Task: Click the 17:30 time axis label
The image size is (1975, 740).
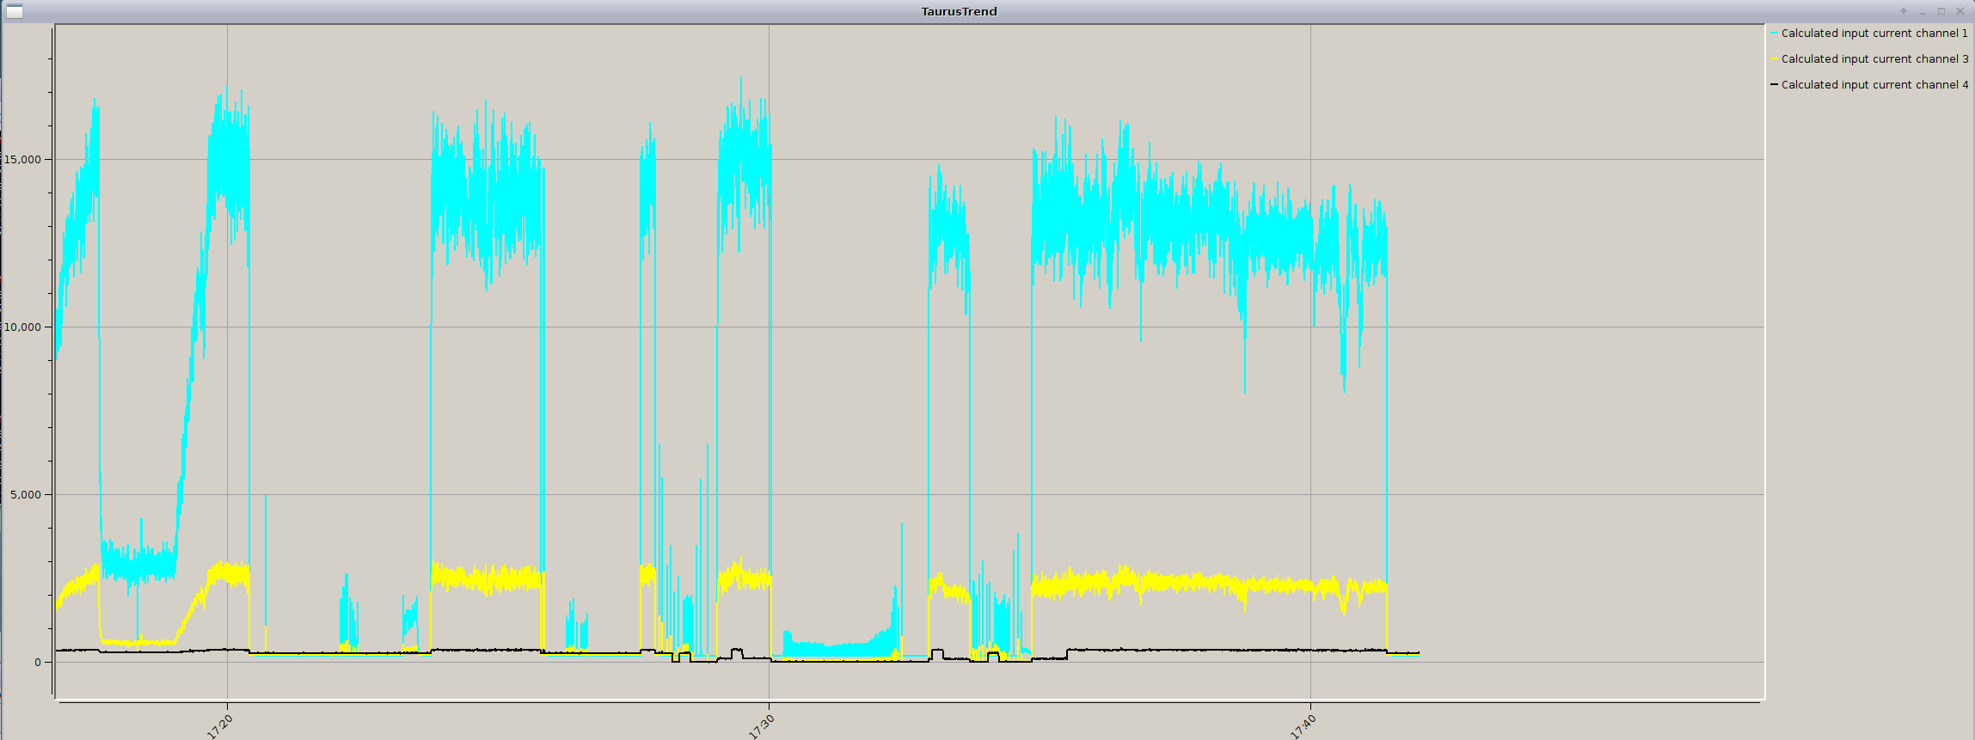Action: (x=762, y=725)
